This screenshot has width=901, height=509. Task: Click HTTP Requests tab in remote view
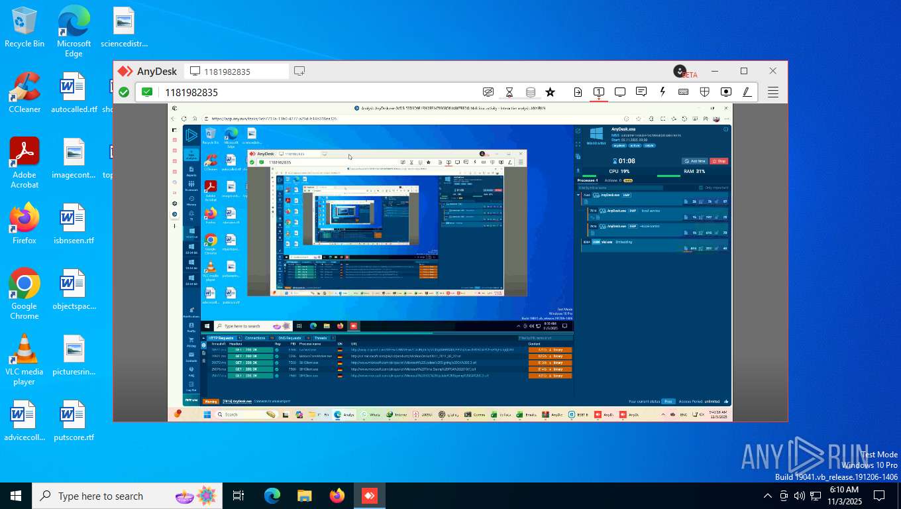tap(225, 338)
